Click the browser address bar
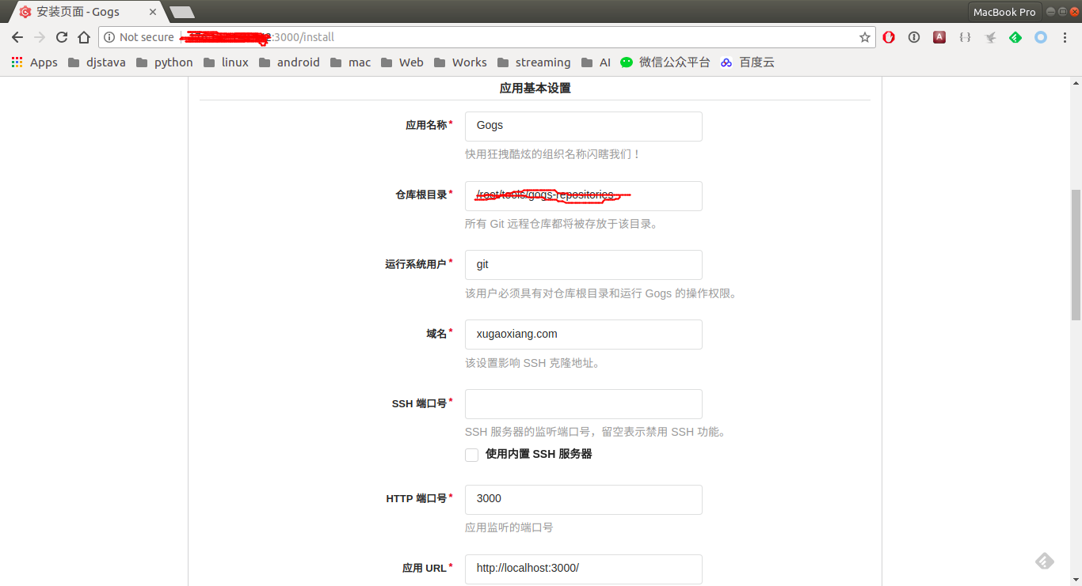This screenshot has width=1082, height=586. [x=486, y=37]
